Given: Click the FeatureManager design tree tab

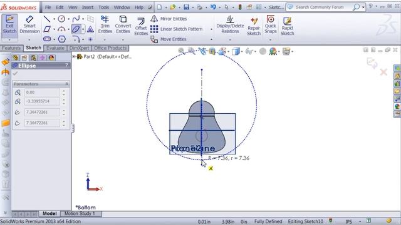Looking at the screenshot, I should (15, 57).
